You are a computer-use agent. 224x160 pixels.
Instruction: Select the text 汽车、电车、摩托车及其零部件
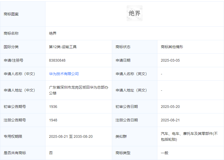pos(187,134)
